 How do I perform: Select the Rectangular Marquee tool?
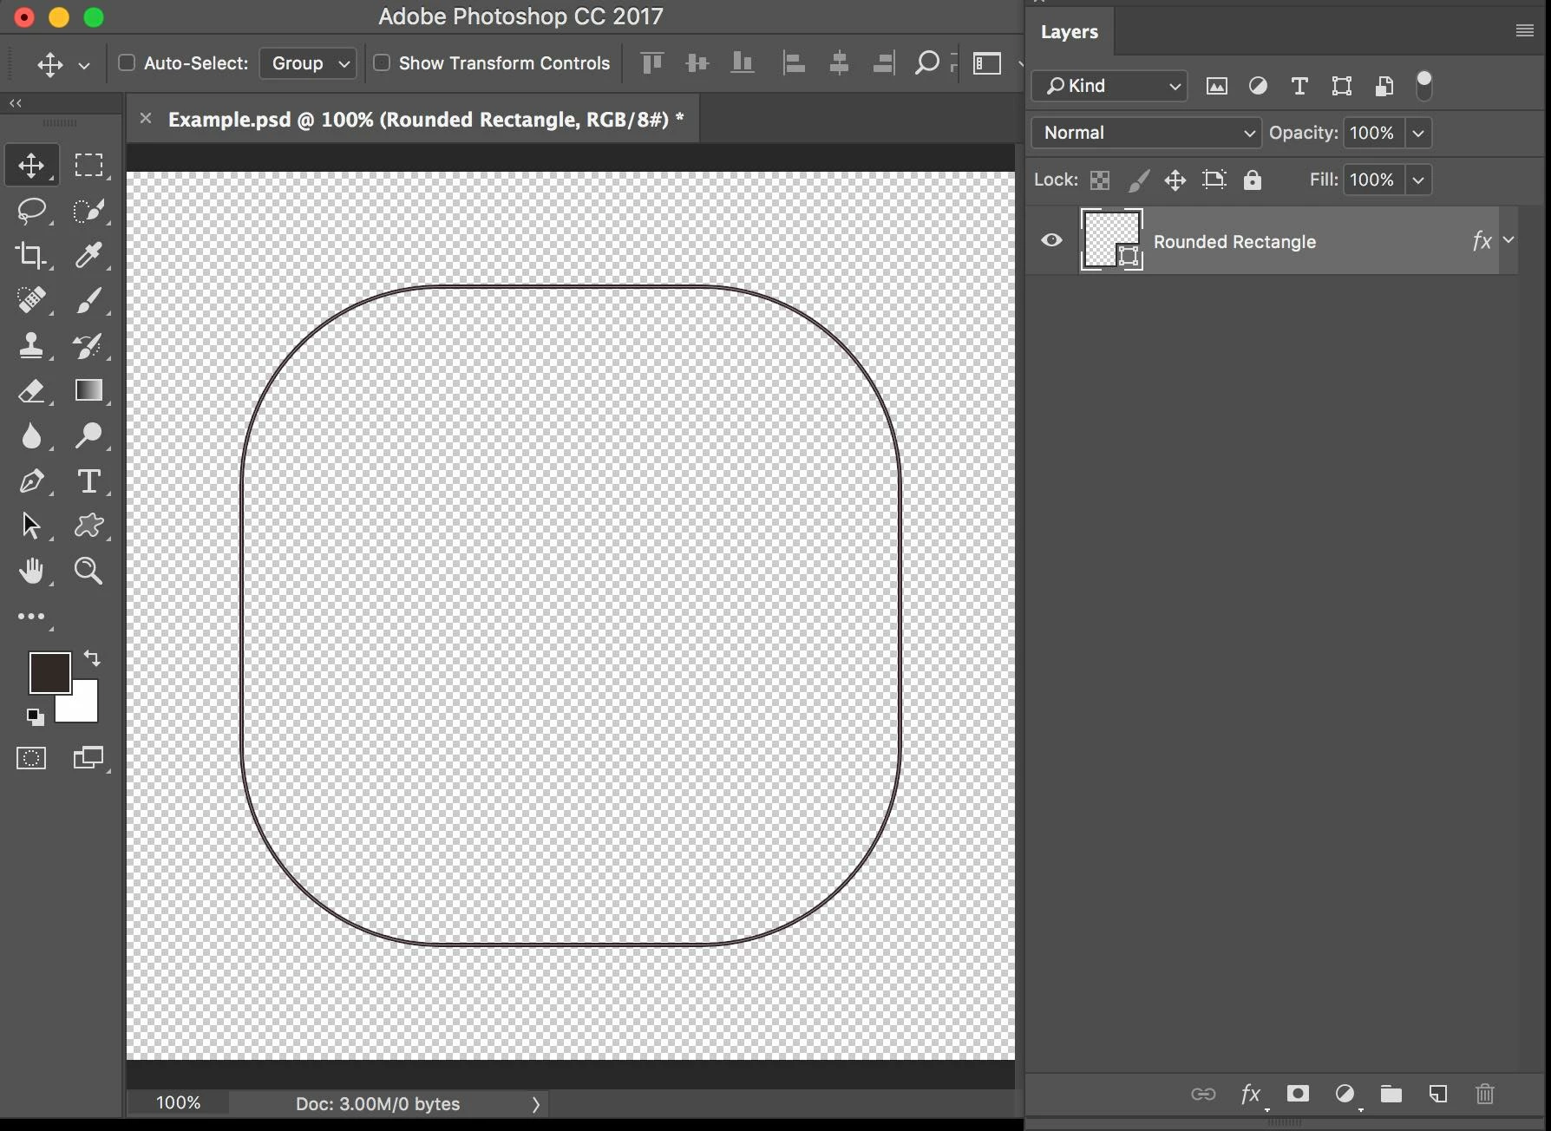point(88,165)
